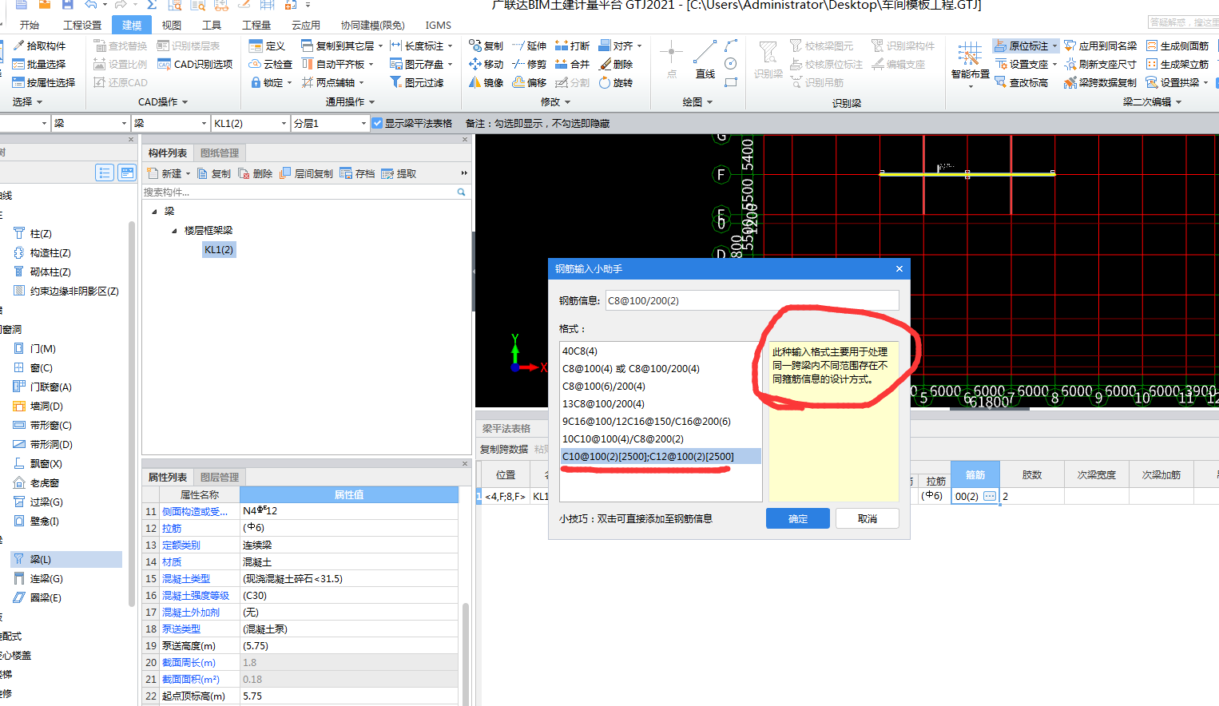1219x706 pixels.
Task: Click the 钢筋信息 input field
Action: click(752, 300)
